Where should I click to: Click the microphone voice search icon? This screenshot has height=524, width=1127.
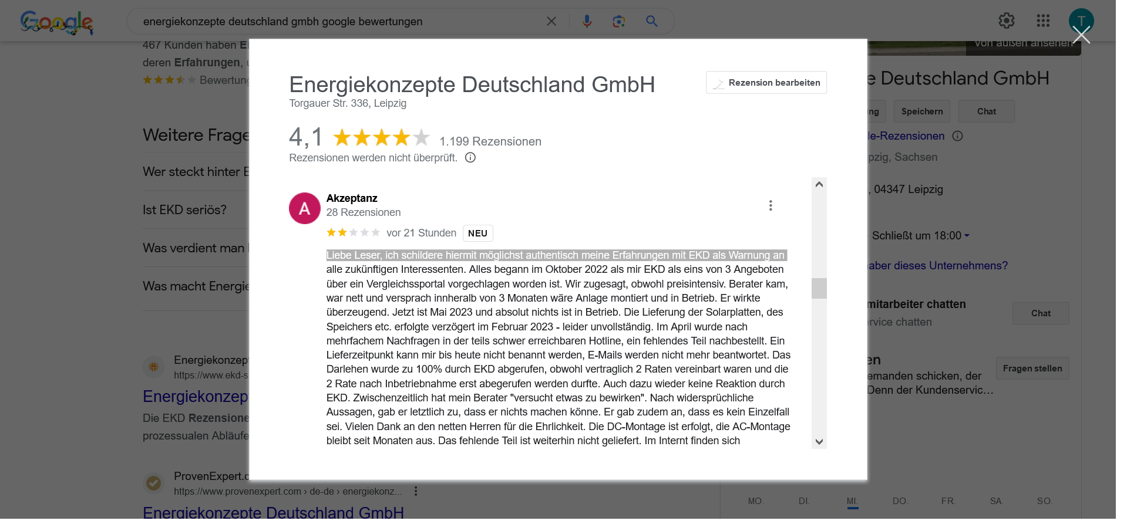(586, 22)
